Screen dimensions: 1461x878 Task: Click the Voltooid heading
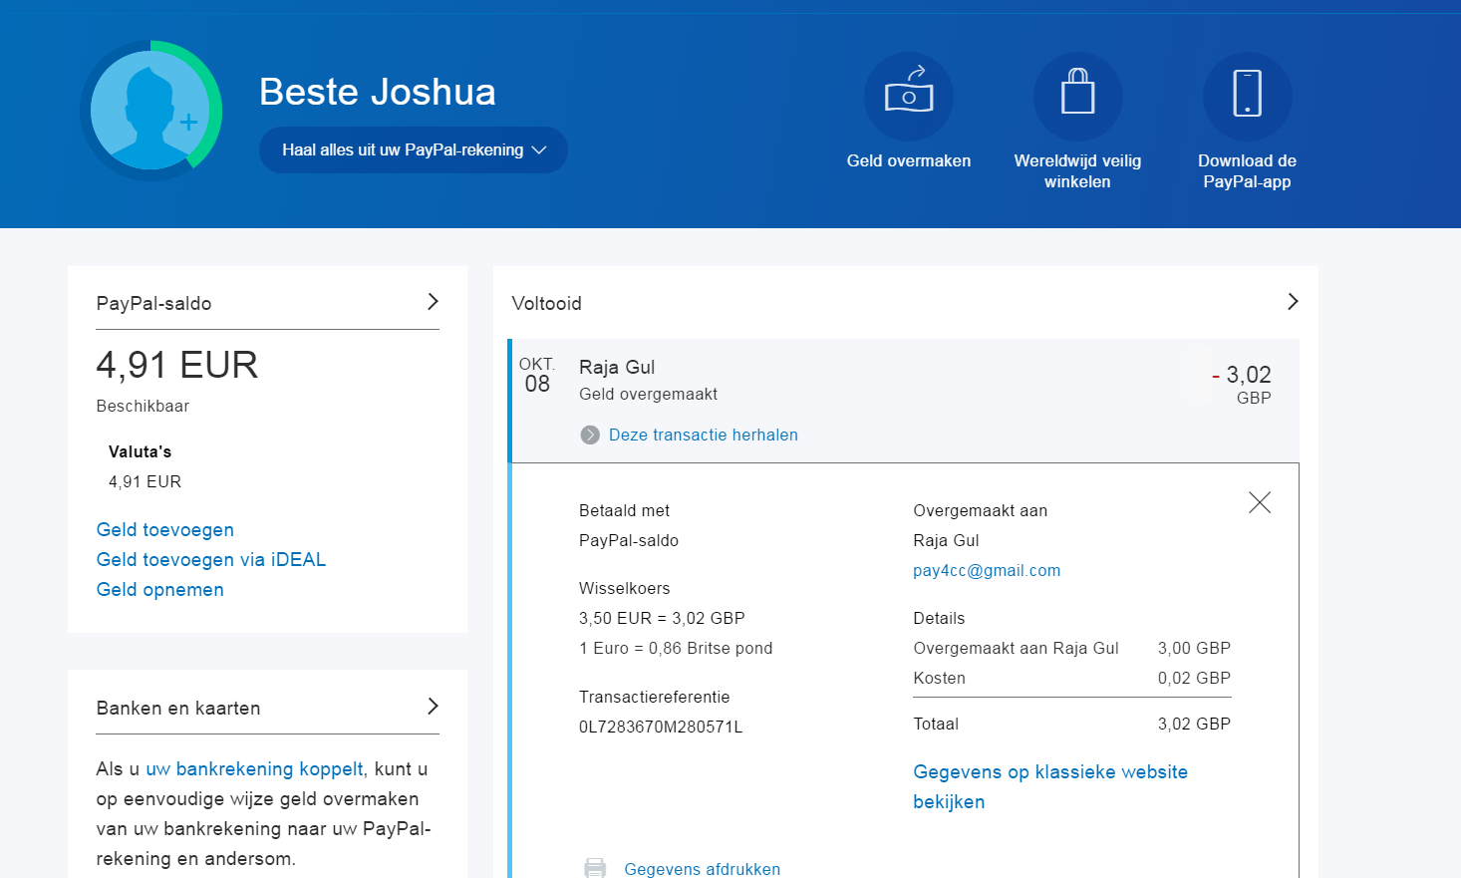point(547,304)
